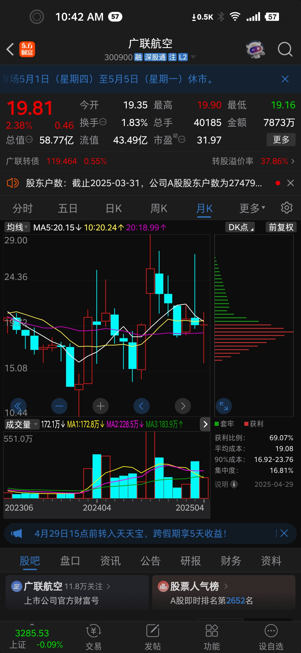
Task: Open the 成交量 sub-indicator dropdown
Action: (21, 424)
